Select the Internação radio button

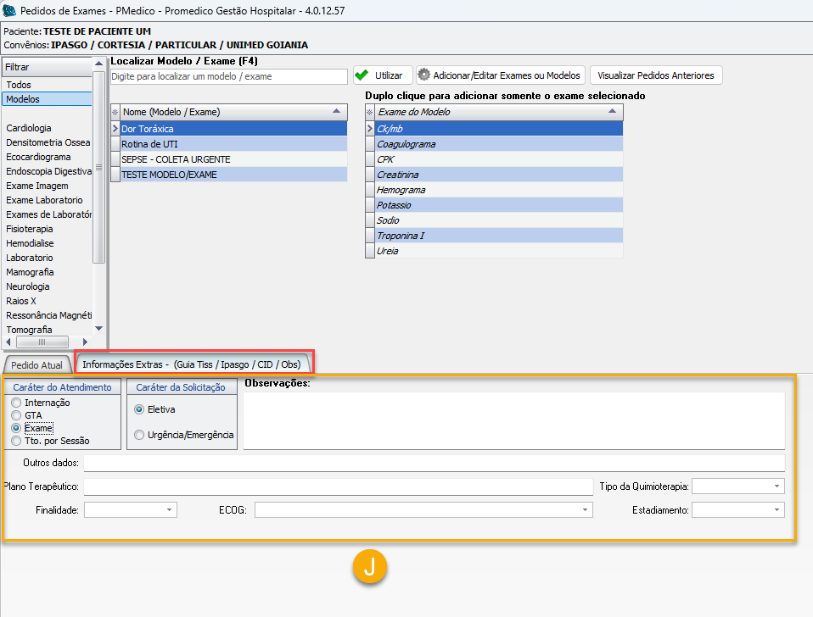(x=16, y=403)
